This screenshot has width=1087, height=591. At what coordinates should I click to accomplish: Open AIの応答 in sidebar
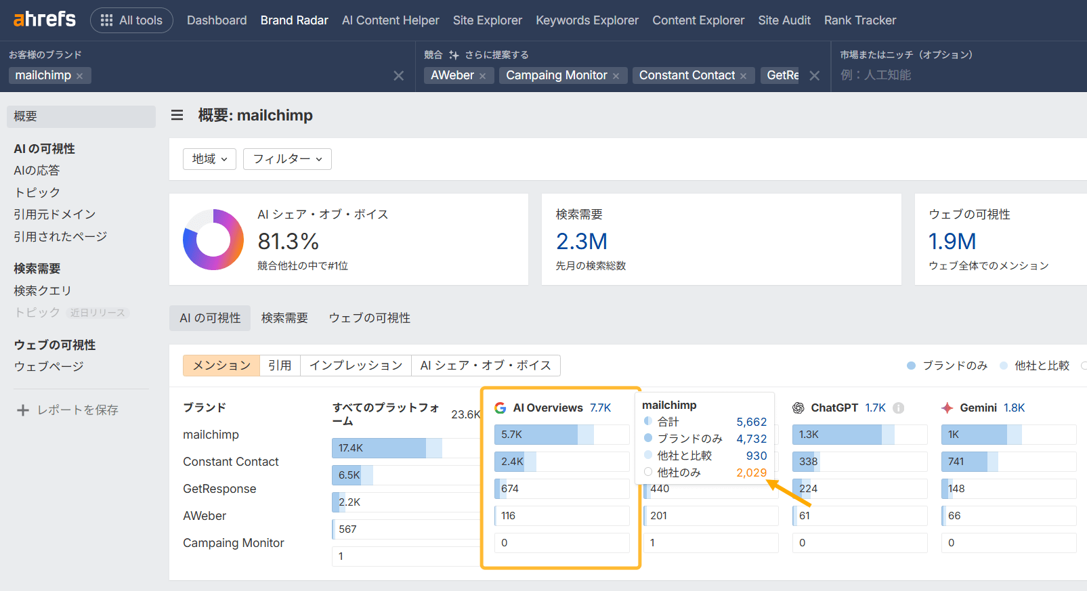37,171
